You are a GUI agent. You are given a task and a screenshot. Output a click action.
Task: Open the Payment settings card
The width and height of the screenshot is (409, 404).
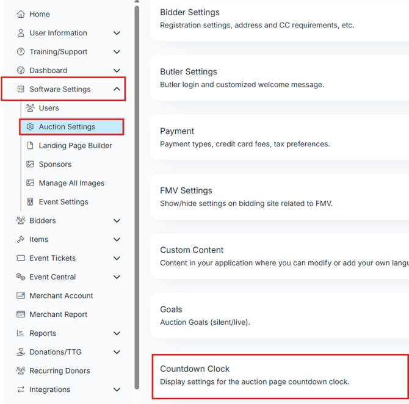(280, 137)
